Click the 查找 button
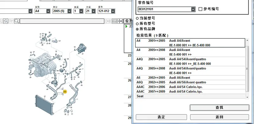This screenshot has height=124, width=254. pyautogui.click(x=219, y=108)
